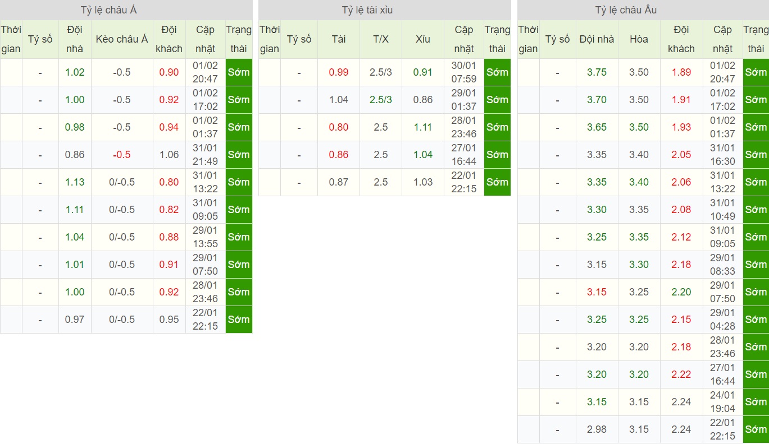Click home odds 3.65 in European table
Image resolution: width=769 pixels, height=444 pixels.
tap(597, 127)
